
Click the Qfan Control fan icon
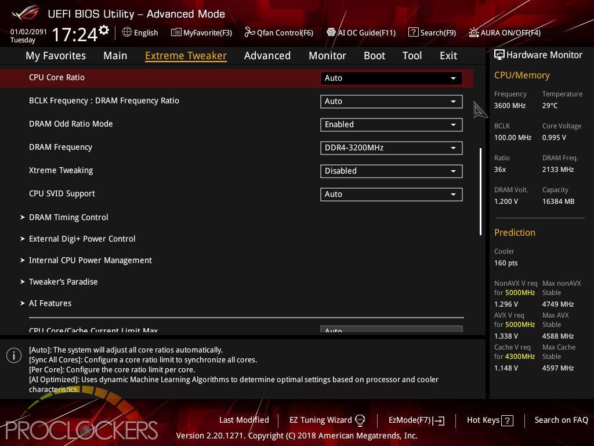pyautogui.click(x=249, y=33)
